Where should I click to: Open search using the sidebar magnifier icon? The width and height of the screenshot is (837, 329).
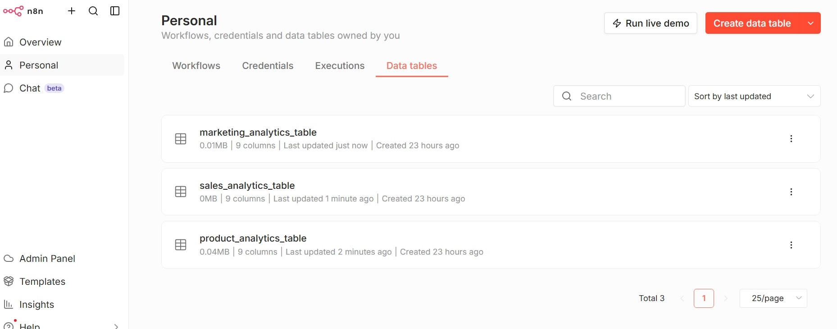pos(93,11)
